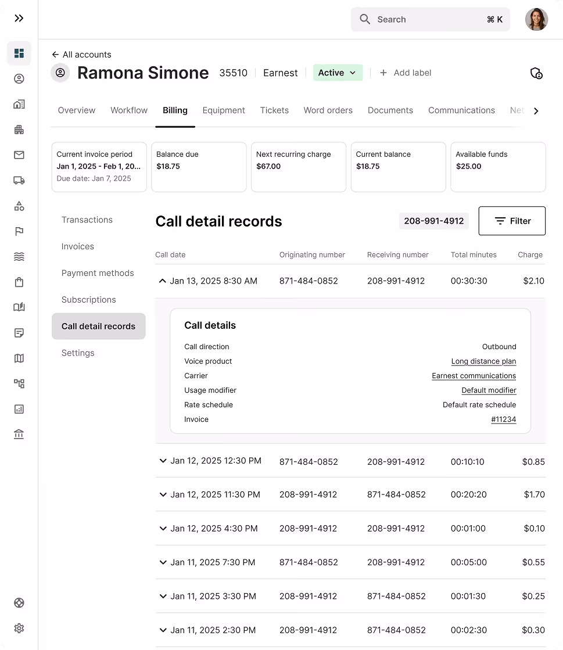The height and width of the screenshot is (650, 563).
Task: Select the shopping bag icon
Action: (x=19, y=282)
